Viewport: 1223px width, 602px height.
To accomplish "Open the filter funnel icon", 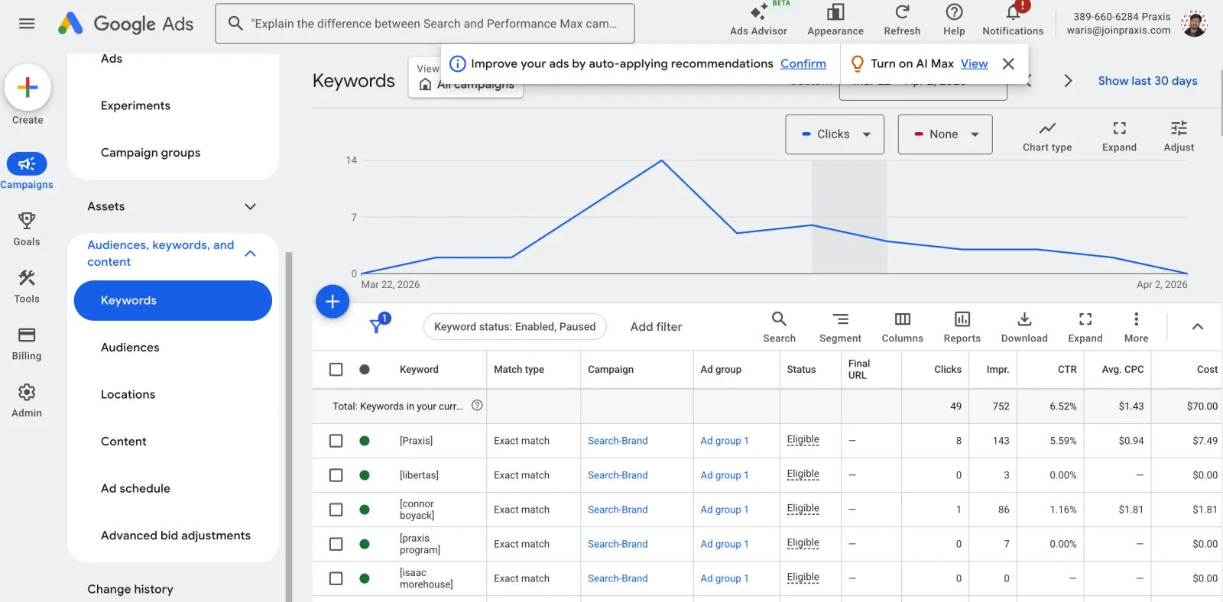I will (x=378, y=325).
